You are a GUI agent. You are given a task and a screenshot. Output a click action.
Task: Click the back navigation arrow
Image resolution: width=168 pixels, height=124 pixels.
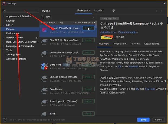[157, 11]
